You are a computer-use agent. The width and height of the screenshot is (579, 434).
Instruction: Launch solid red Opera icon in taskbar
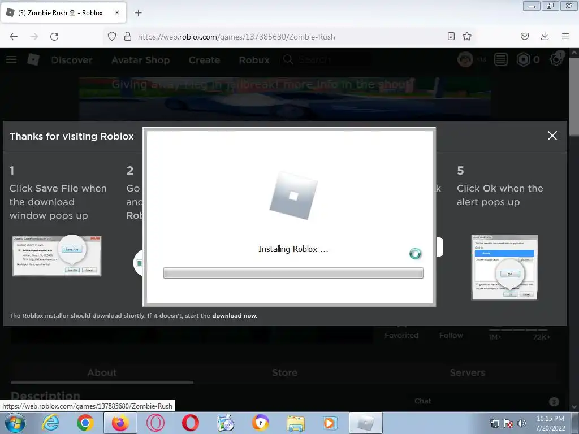point(190,423)
